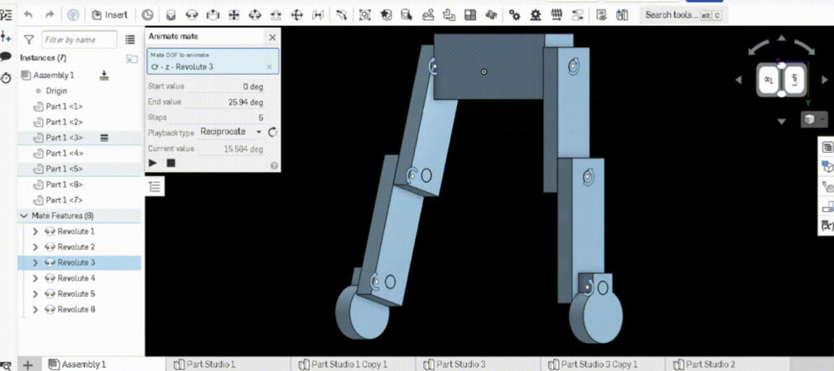
Task: Open the view cube display dropdown
Action: click(x=813, y=119)
